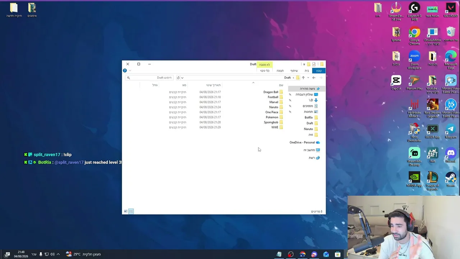Navigate back in the explorer window
This screenshot has height=259, width=460.
pyautogui.click(x=314, y=78)
